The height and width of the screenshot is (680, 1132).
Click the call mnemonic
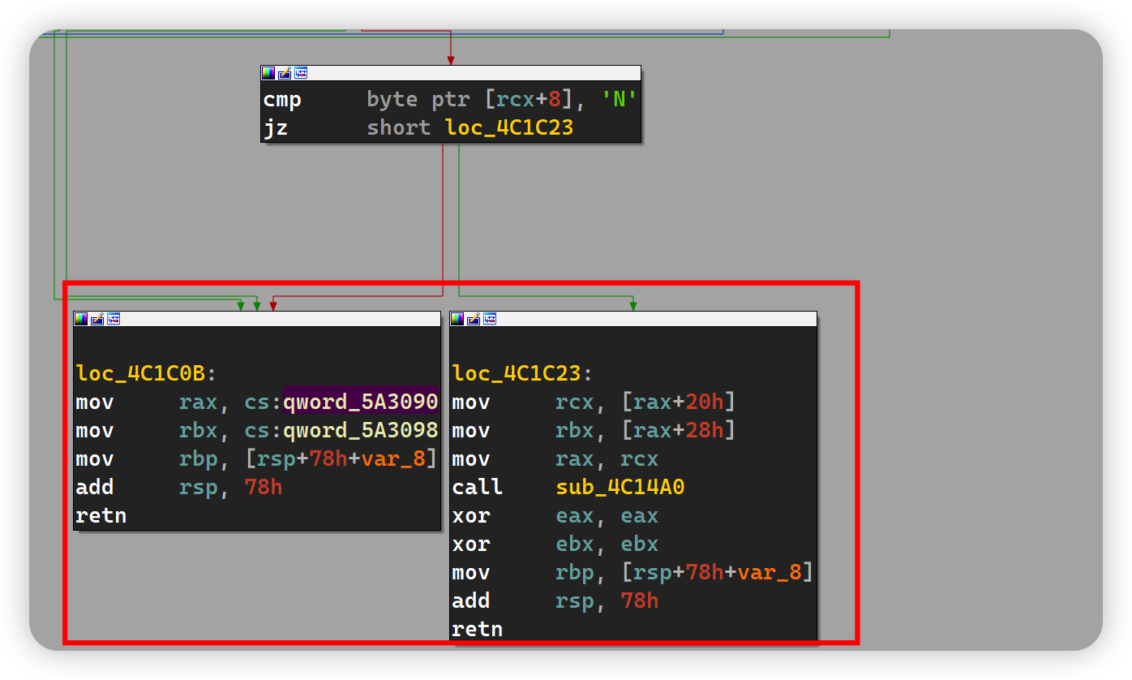pos(478,487)
